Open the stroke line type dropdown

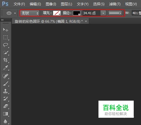pyautogui.click(x=115, y=13)
